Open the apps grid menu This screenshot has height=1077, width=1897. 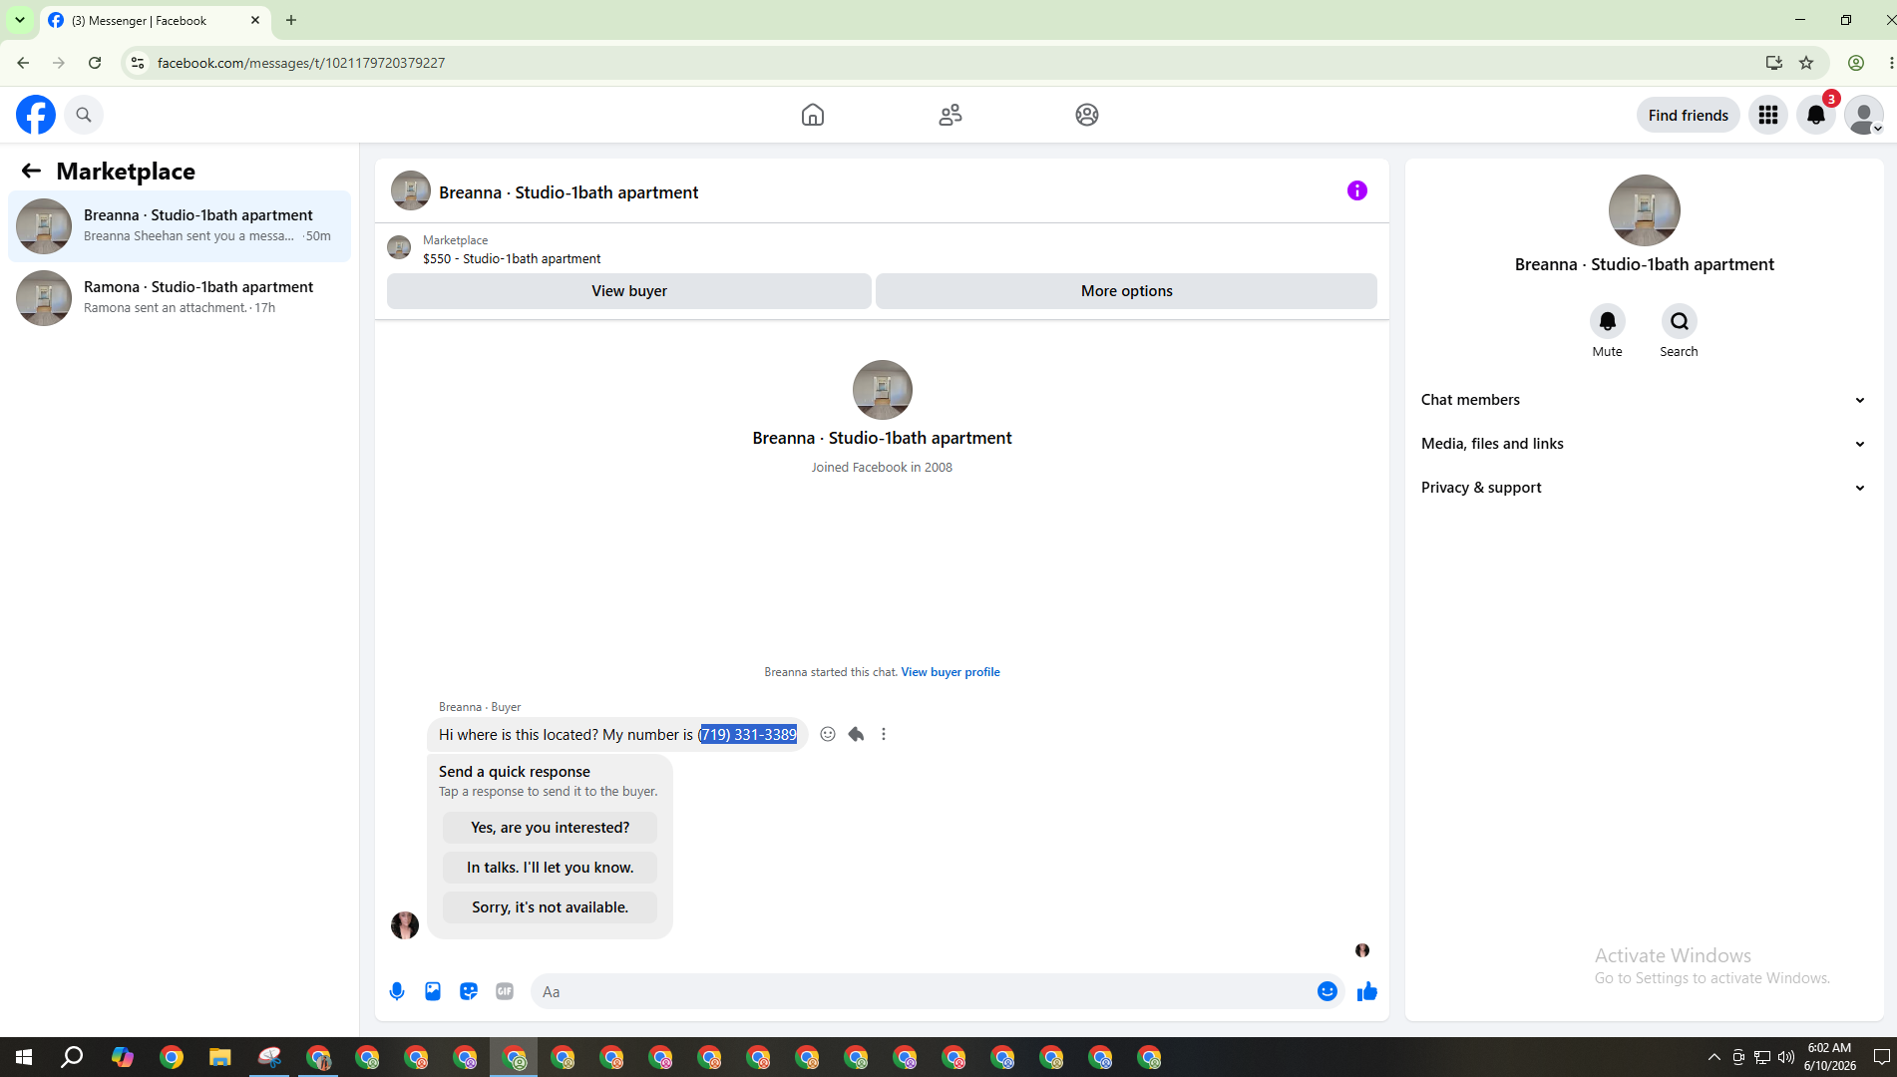pyautogui.click(x=1768, y=115)
